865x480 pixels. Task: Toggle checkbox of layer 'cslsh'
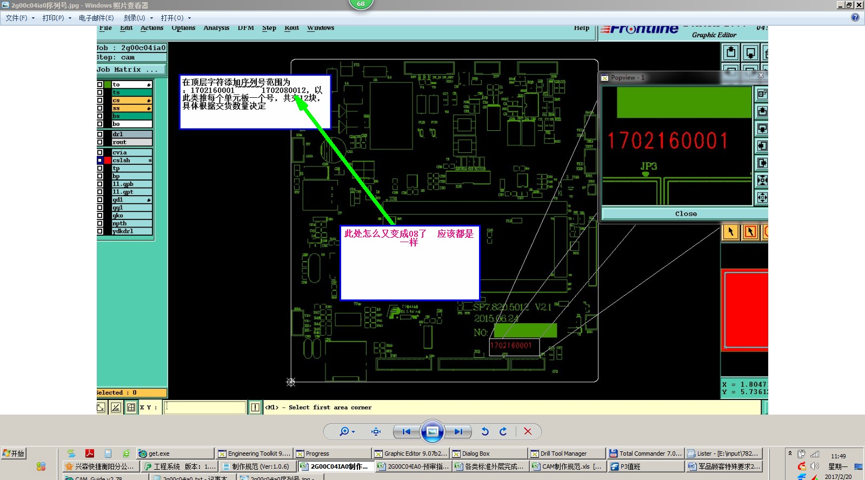pyautogui.click(x=100, y=161)
